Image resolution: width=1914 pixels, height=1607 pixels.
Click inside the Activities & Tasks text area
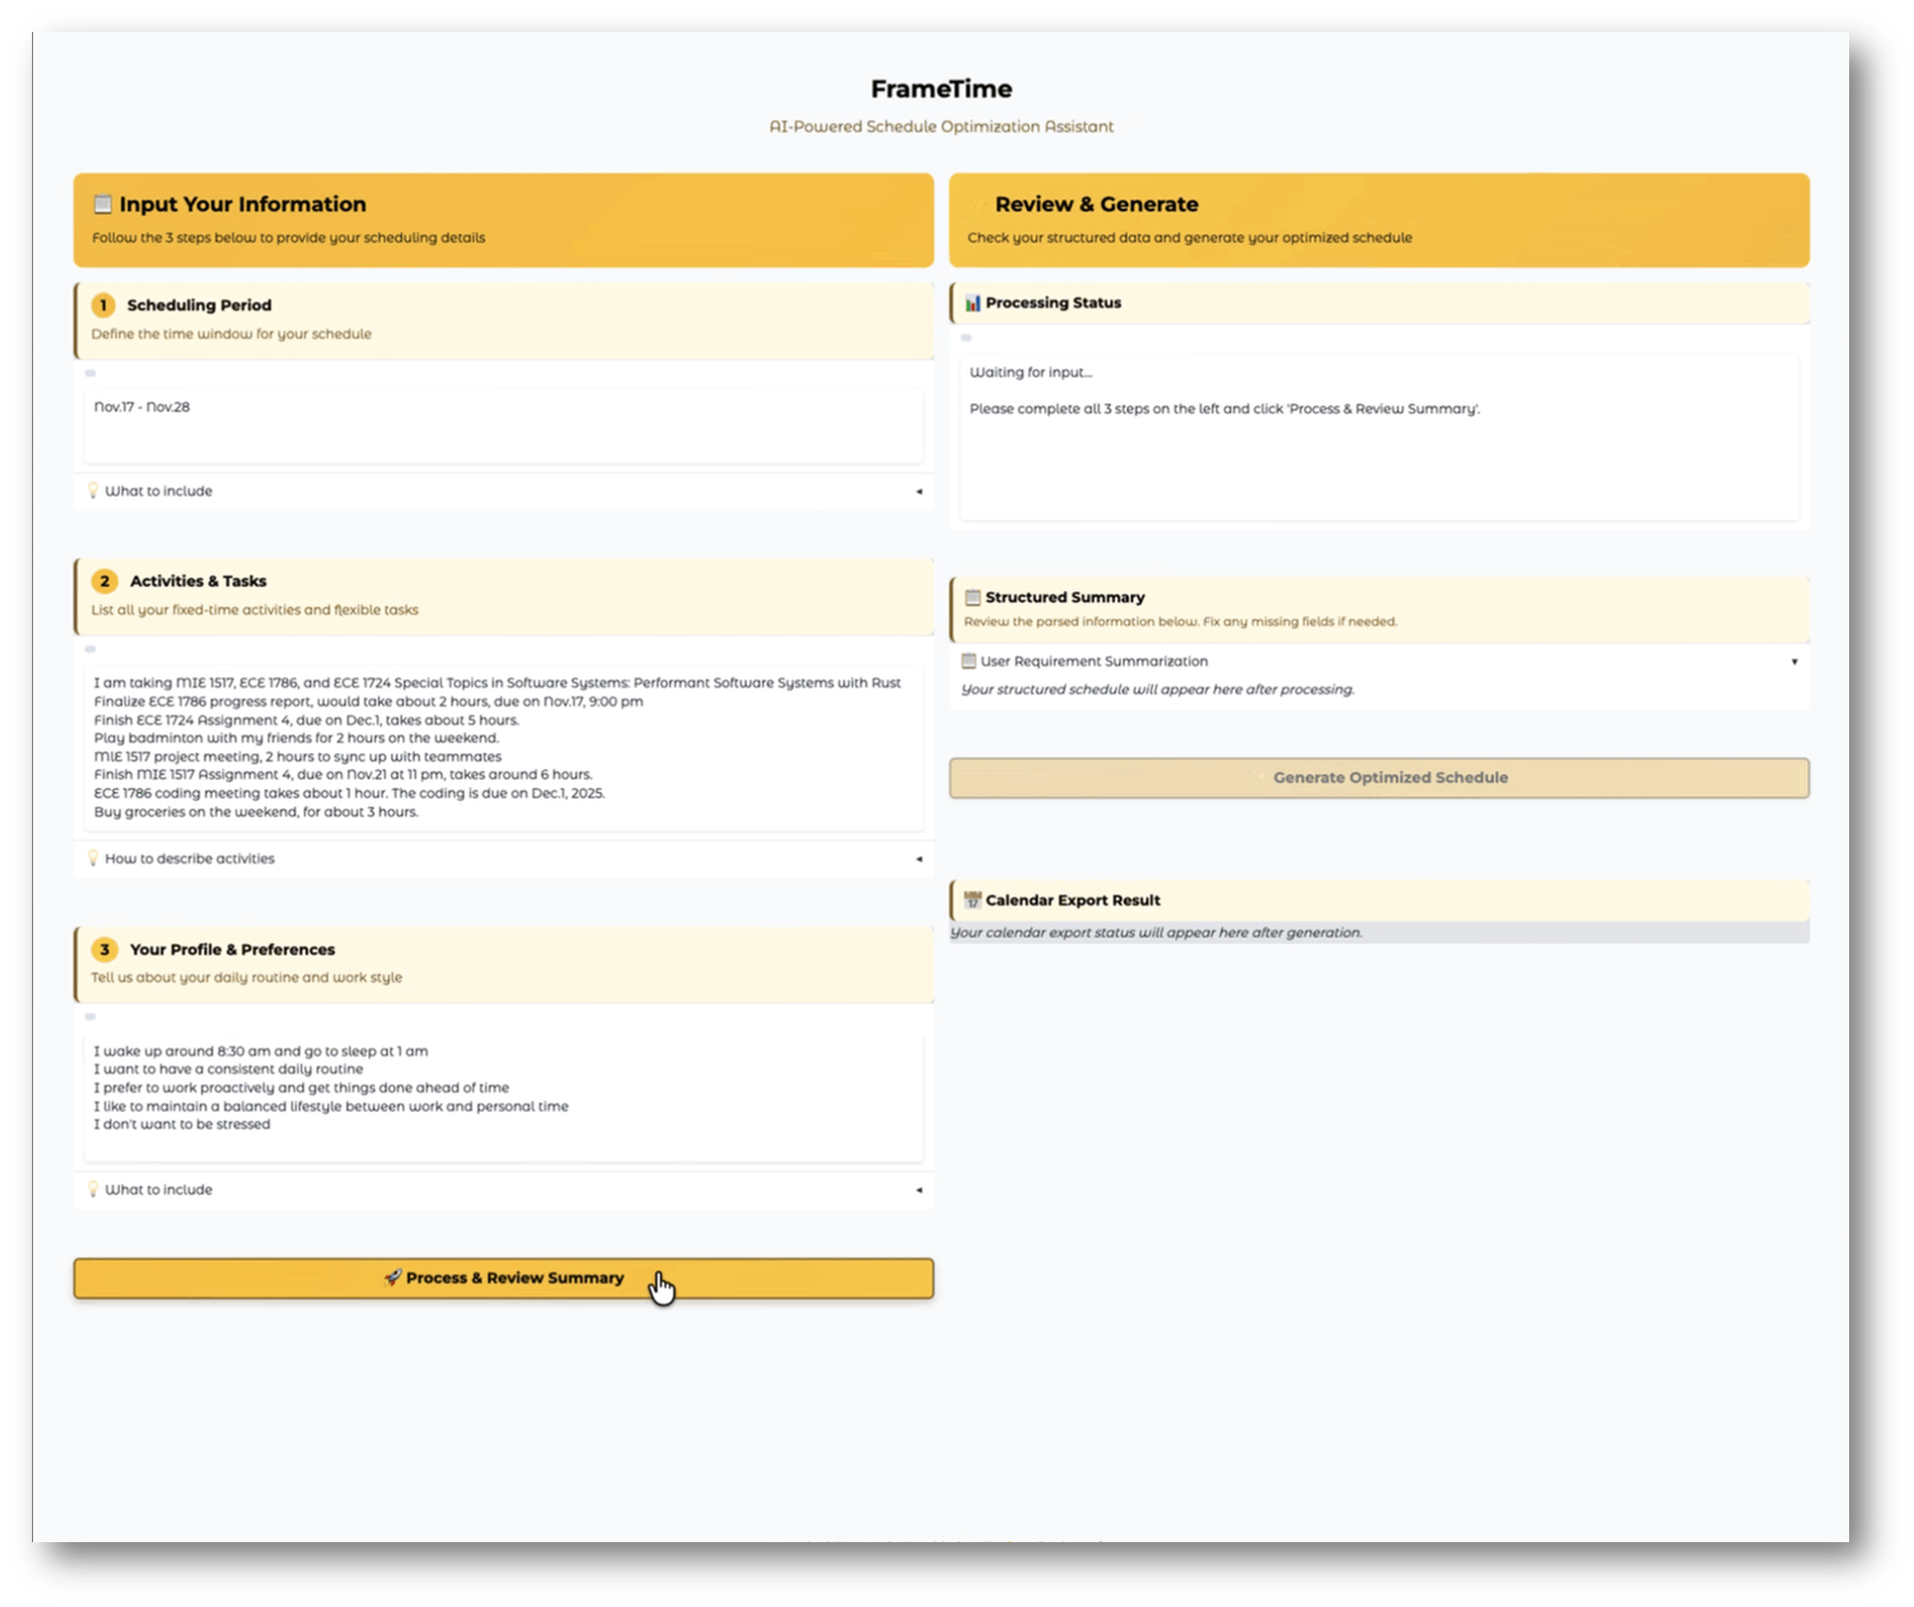503,747
